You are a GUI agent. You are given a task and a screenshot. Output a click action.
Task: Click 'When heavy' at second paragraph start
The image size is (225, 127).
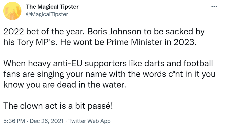27,63
